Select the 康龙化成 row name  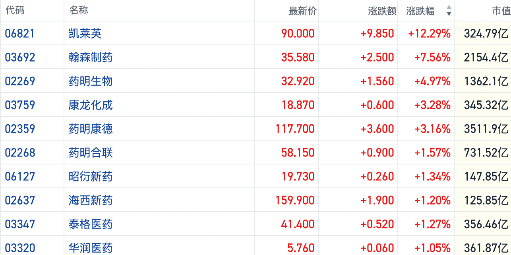coord(91,105)
